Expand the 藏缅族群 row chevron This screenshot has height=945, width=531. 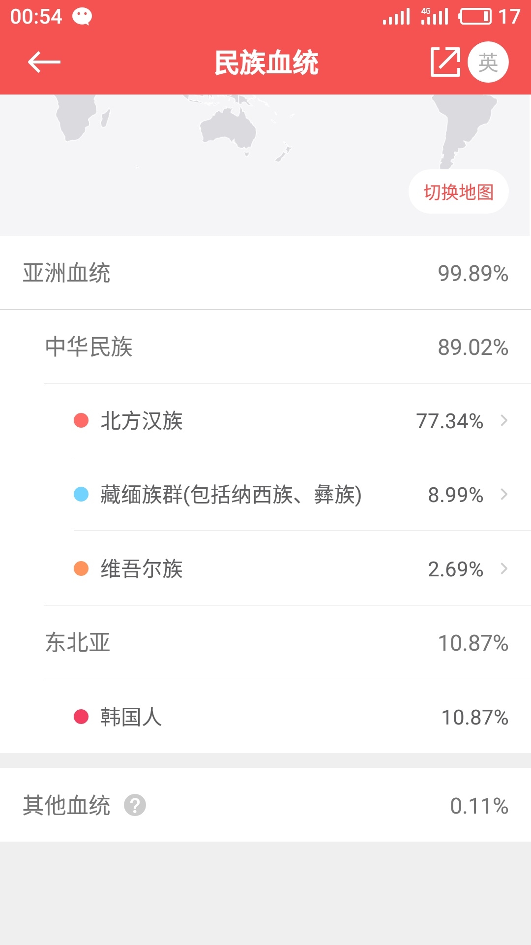tap(504, 495)
